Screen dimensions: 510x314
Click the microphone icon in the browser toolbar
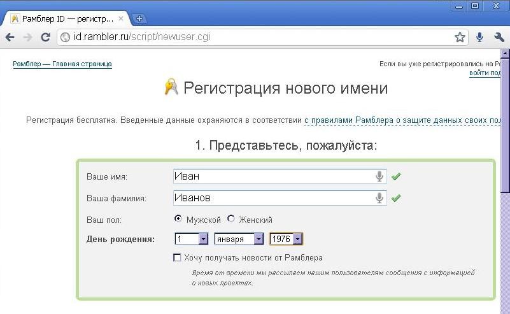click(x=479, y=37)
